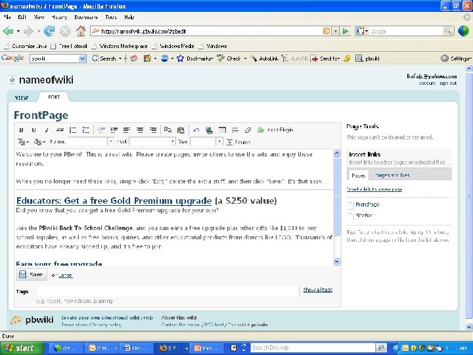Expand the address bar URL history dropdown
473x355 pixels.
click(x=336, y=31)
